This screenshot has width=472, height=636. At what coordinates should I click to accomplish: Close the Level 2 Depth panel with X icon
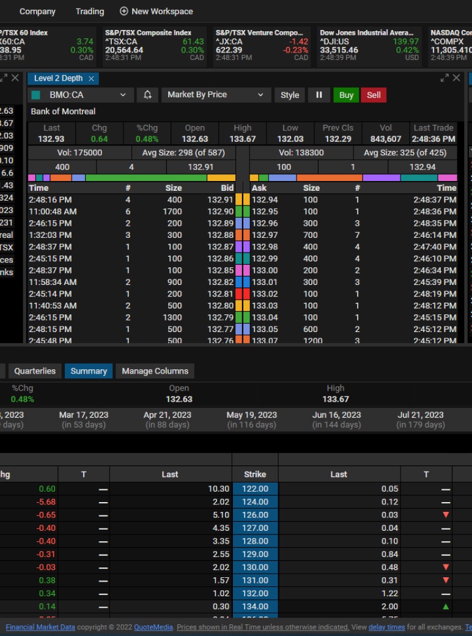(456, 78)
